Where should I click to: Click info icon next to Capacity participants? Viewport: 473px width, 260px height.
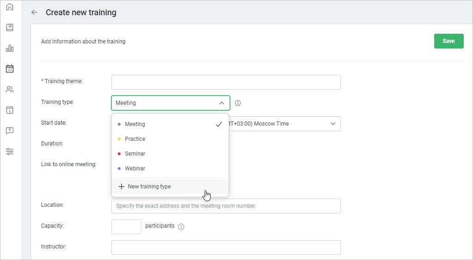181,227
